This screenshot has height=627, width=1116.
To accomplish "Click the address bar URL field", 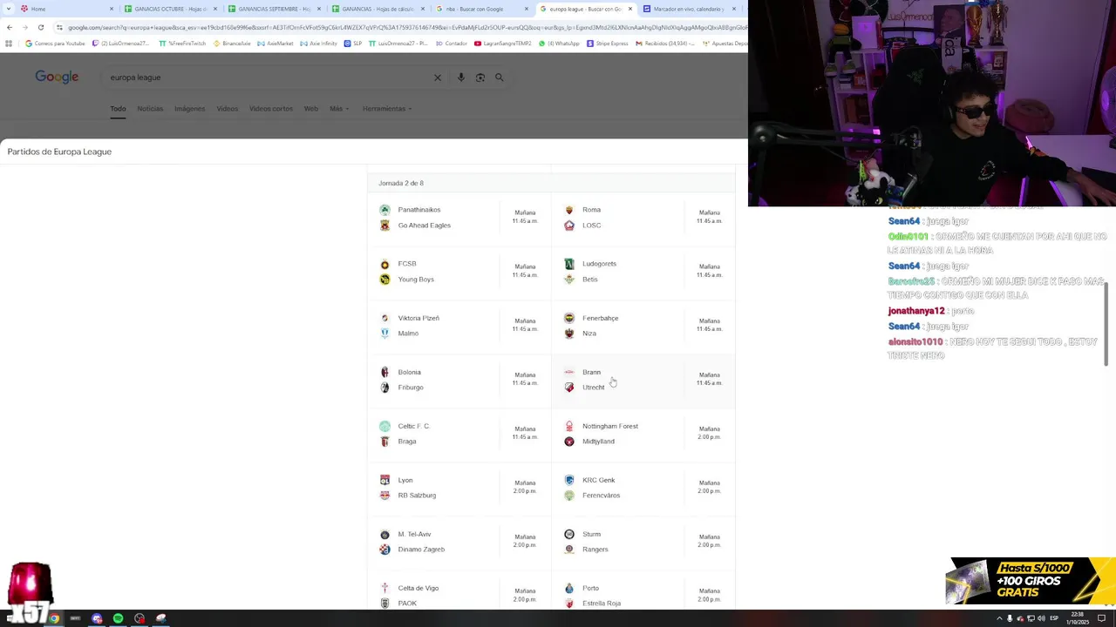I will (401, 27).
